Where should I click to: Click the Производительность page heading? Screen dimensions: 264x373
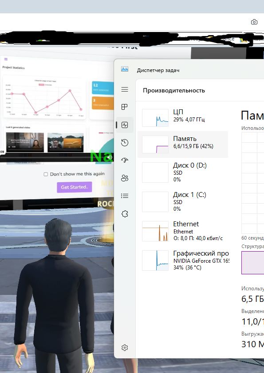pos(174,91)
